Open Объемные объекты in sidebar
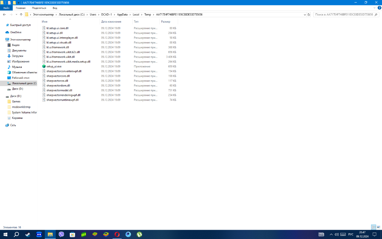This screenshot has height=239, width=382. (22, 72)
